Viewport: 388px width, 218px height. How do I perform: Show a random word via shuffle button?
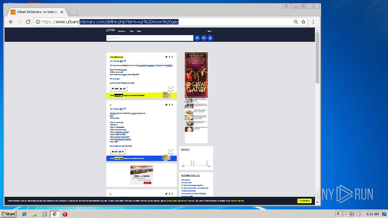(204, 38)
